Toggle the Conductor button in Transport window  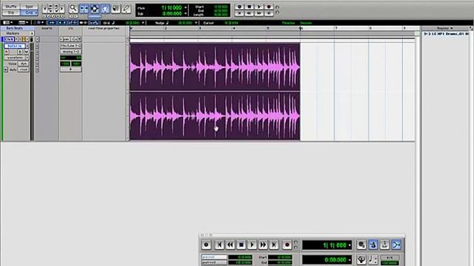361,259
